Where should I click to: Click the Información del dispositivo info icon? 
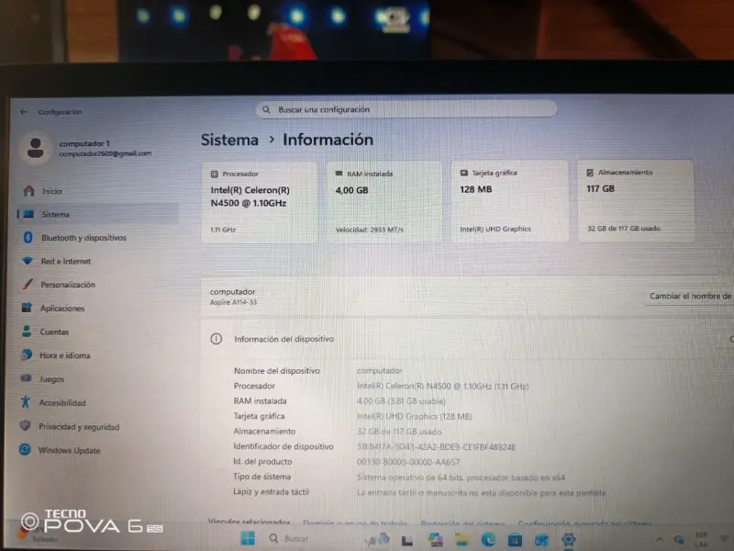click(x=217, y=339)
